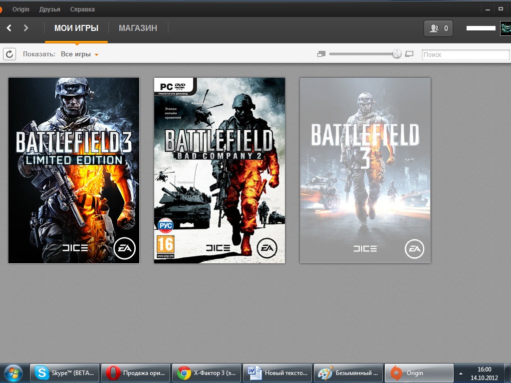Open the Windows Start menu
511x383 pixels.
[x=13, y=373]
